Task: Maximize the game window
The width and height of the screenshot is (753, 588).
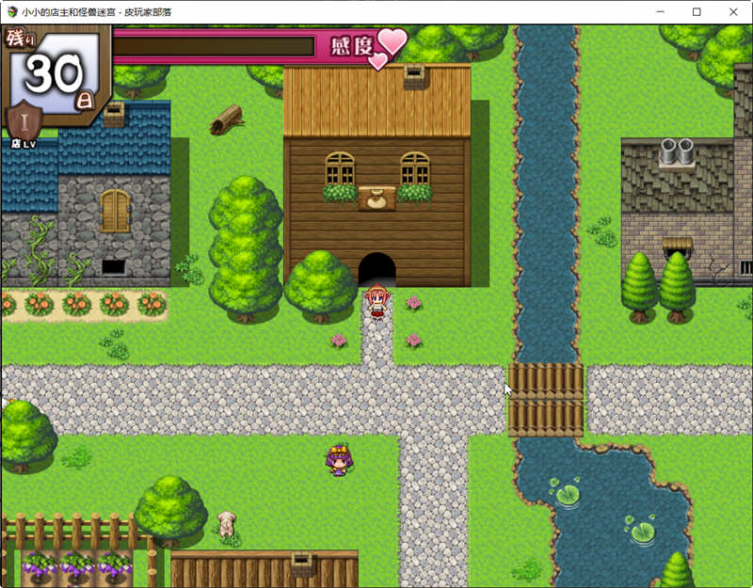Action: tap(697, 12)
